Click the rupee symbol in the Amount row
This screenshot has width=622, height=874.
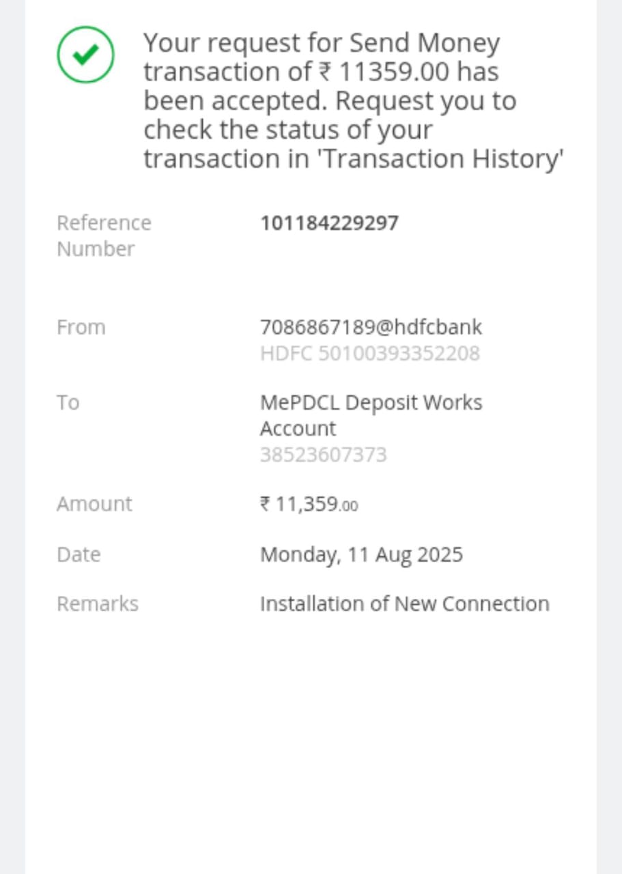[x=266, y=505]
